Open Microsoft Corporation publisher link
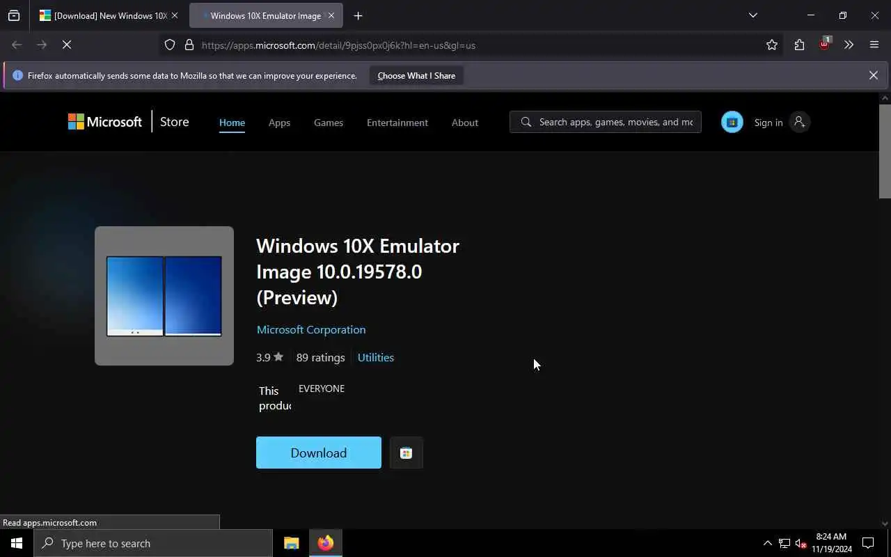The image size is (891, 557). tap(311, 329)
